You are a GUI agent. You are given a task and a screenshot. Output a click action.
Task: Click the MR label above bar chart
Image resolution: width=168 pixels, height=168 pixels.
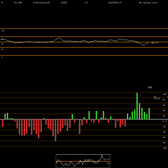tap(150, 87)
